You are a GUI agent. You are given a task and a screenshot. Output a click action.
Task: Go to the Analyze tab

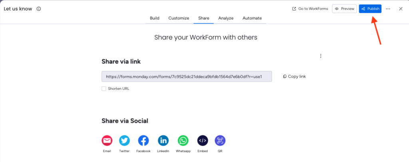pos(226,18)
